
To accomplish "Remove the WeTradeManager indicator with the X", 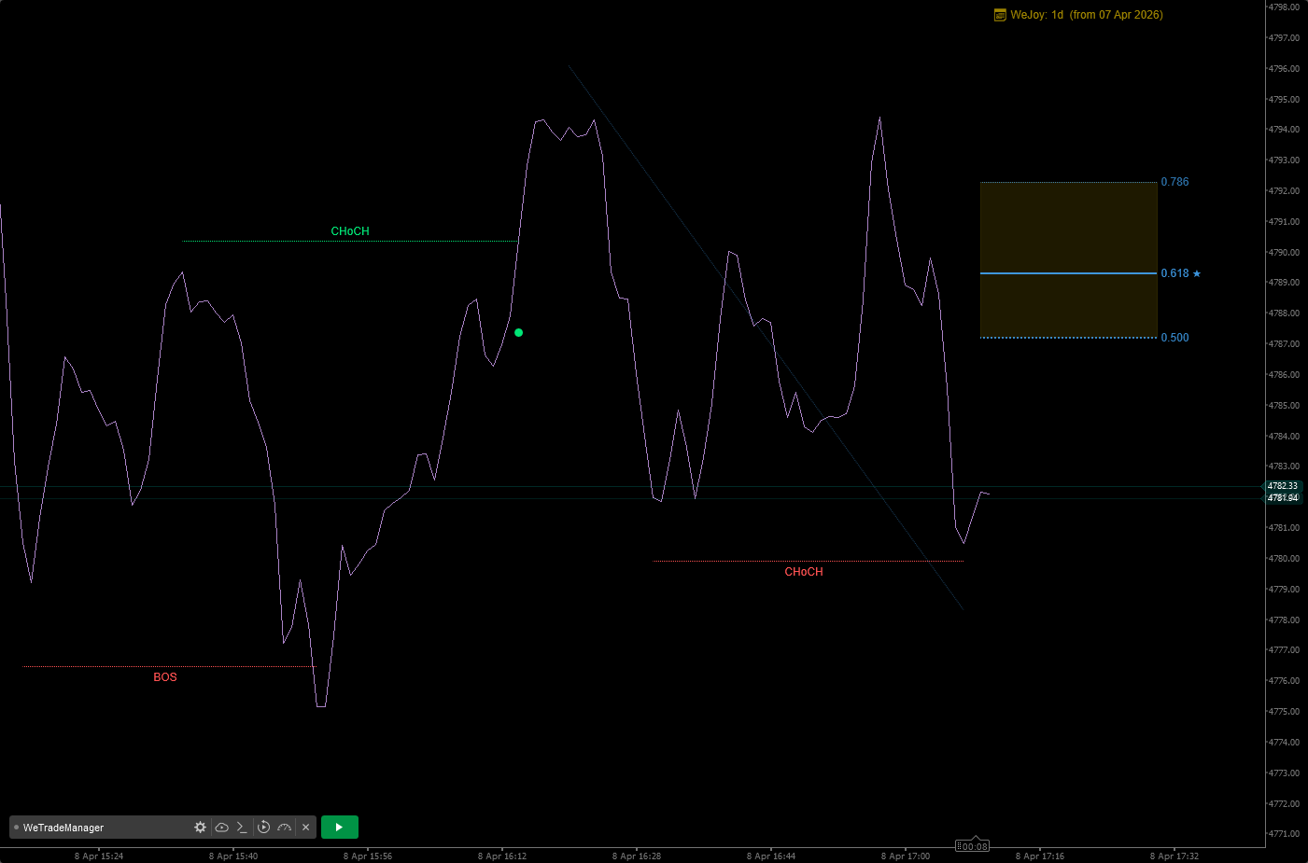I will pyautogui.click(x=305, y=827).
